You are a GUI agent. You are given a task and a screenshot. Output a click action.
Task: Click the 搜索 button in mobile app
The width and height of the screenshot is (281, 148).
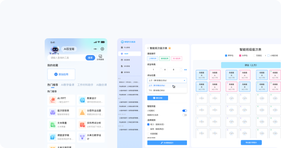[90, 58]
